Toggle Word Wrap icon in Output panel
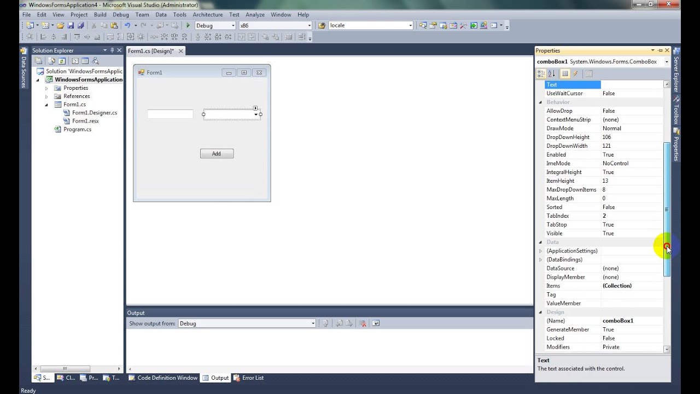This screenshot has width=700, height=394. point(376,323)
